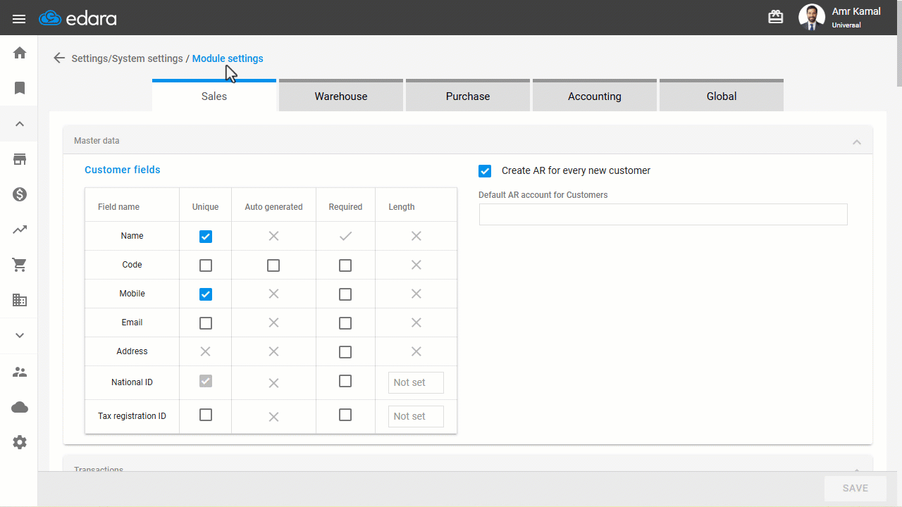The height and width of the screenshot is (507, 902).
Task: Check Unique for Email field
Action: click(206, 323)
